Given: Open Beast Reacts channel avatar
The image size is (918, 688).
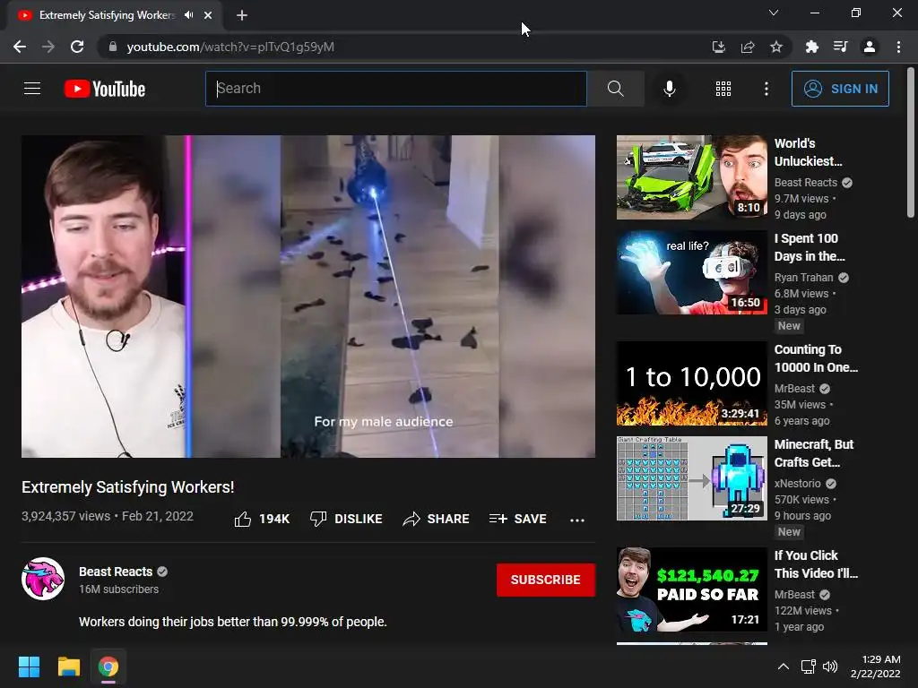Looking at the screenshot, I should point(43,580).
